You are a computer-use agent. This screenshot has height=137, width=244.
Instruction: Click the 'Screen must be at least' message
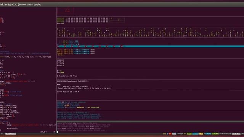click(x=68, y=92)
